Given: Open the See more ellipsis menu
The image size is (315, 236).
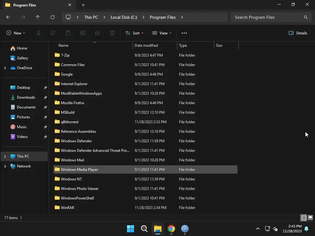Looking at the screenshot, I should tap(184, 33).
